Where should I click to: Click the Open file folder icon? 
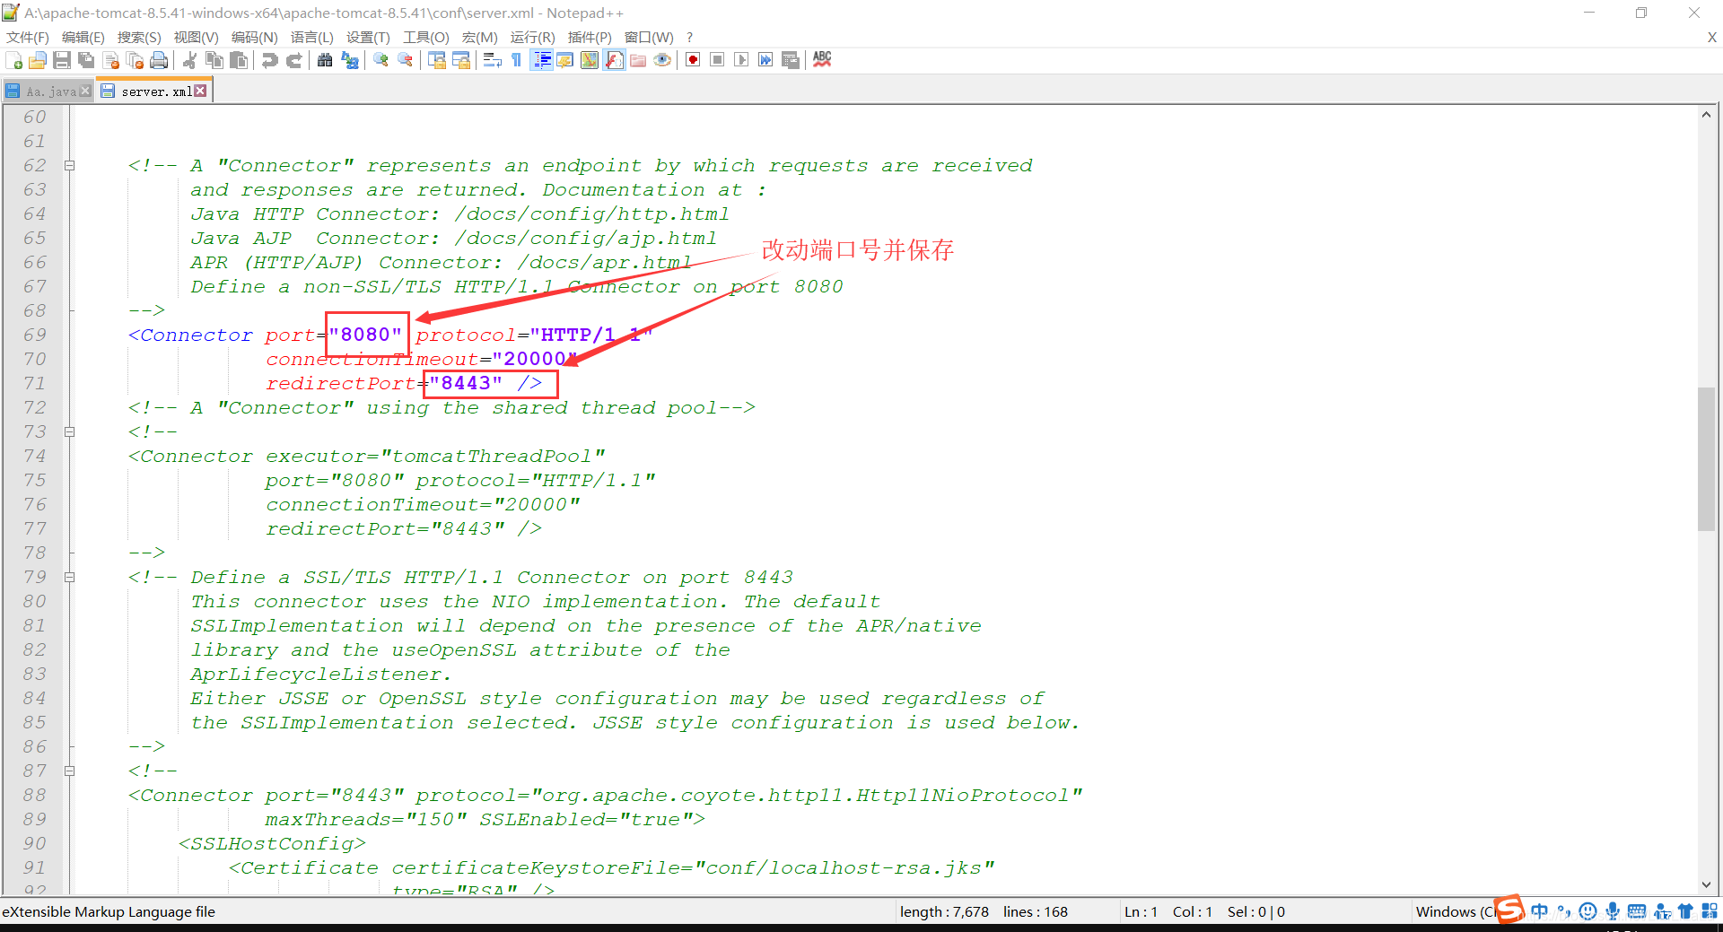(x=38, y=60)
